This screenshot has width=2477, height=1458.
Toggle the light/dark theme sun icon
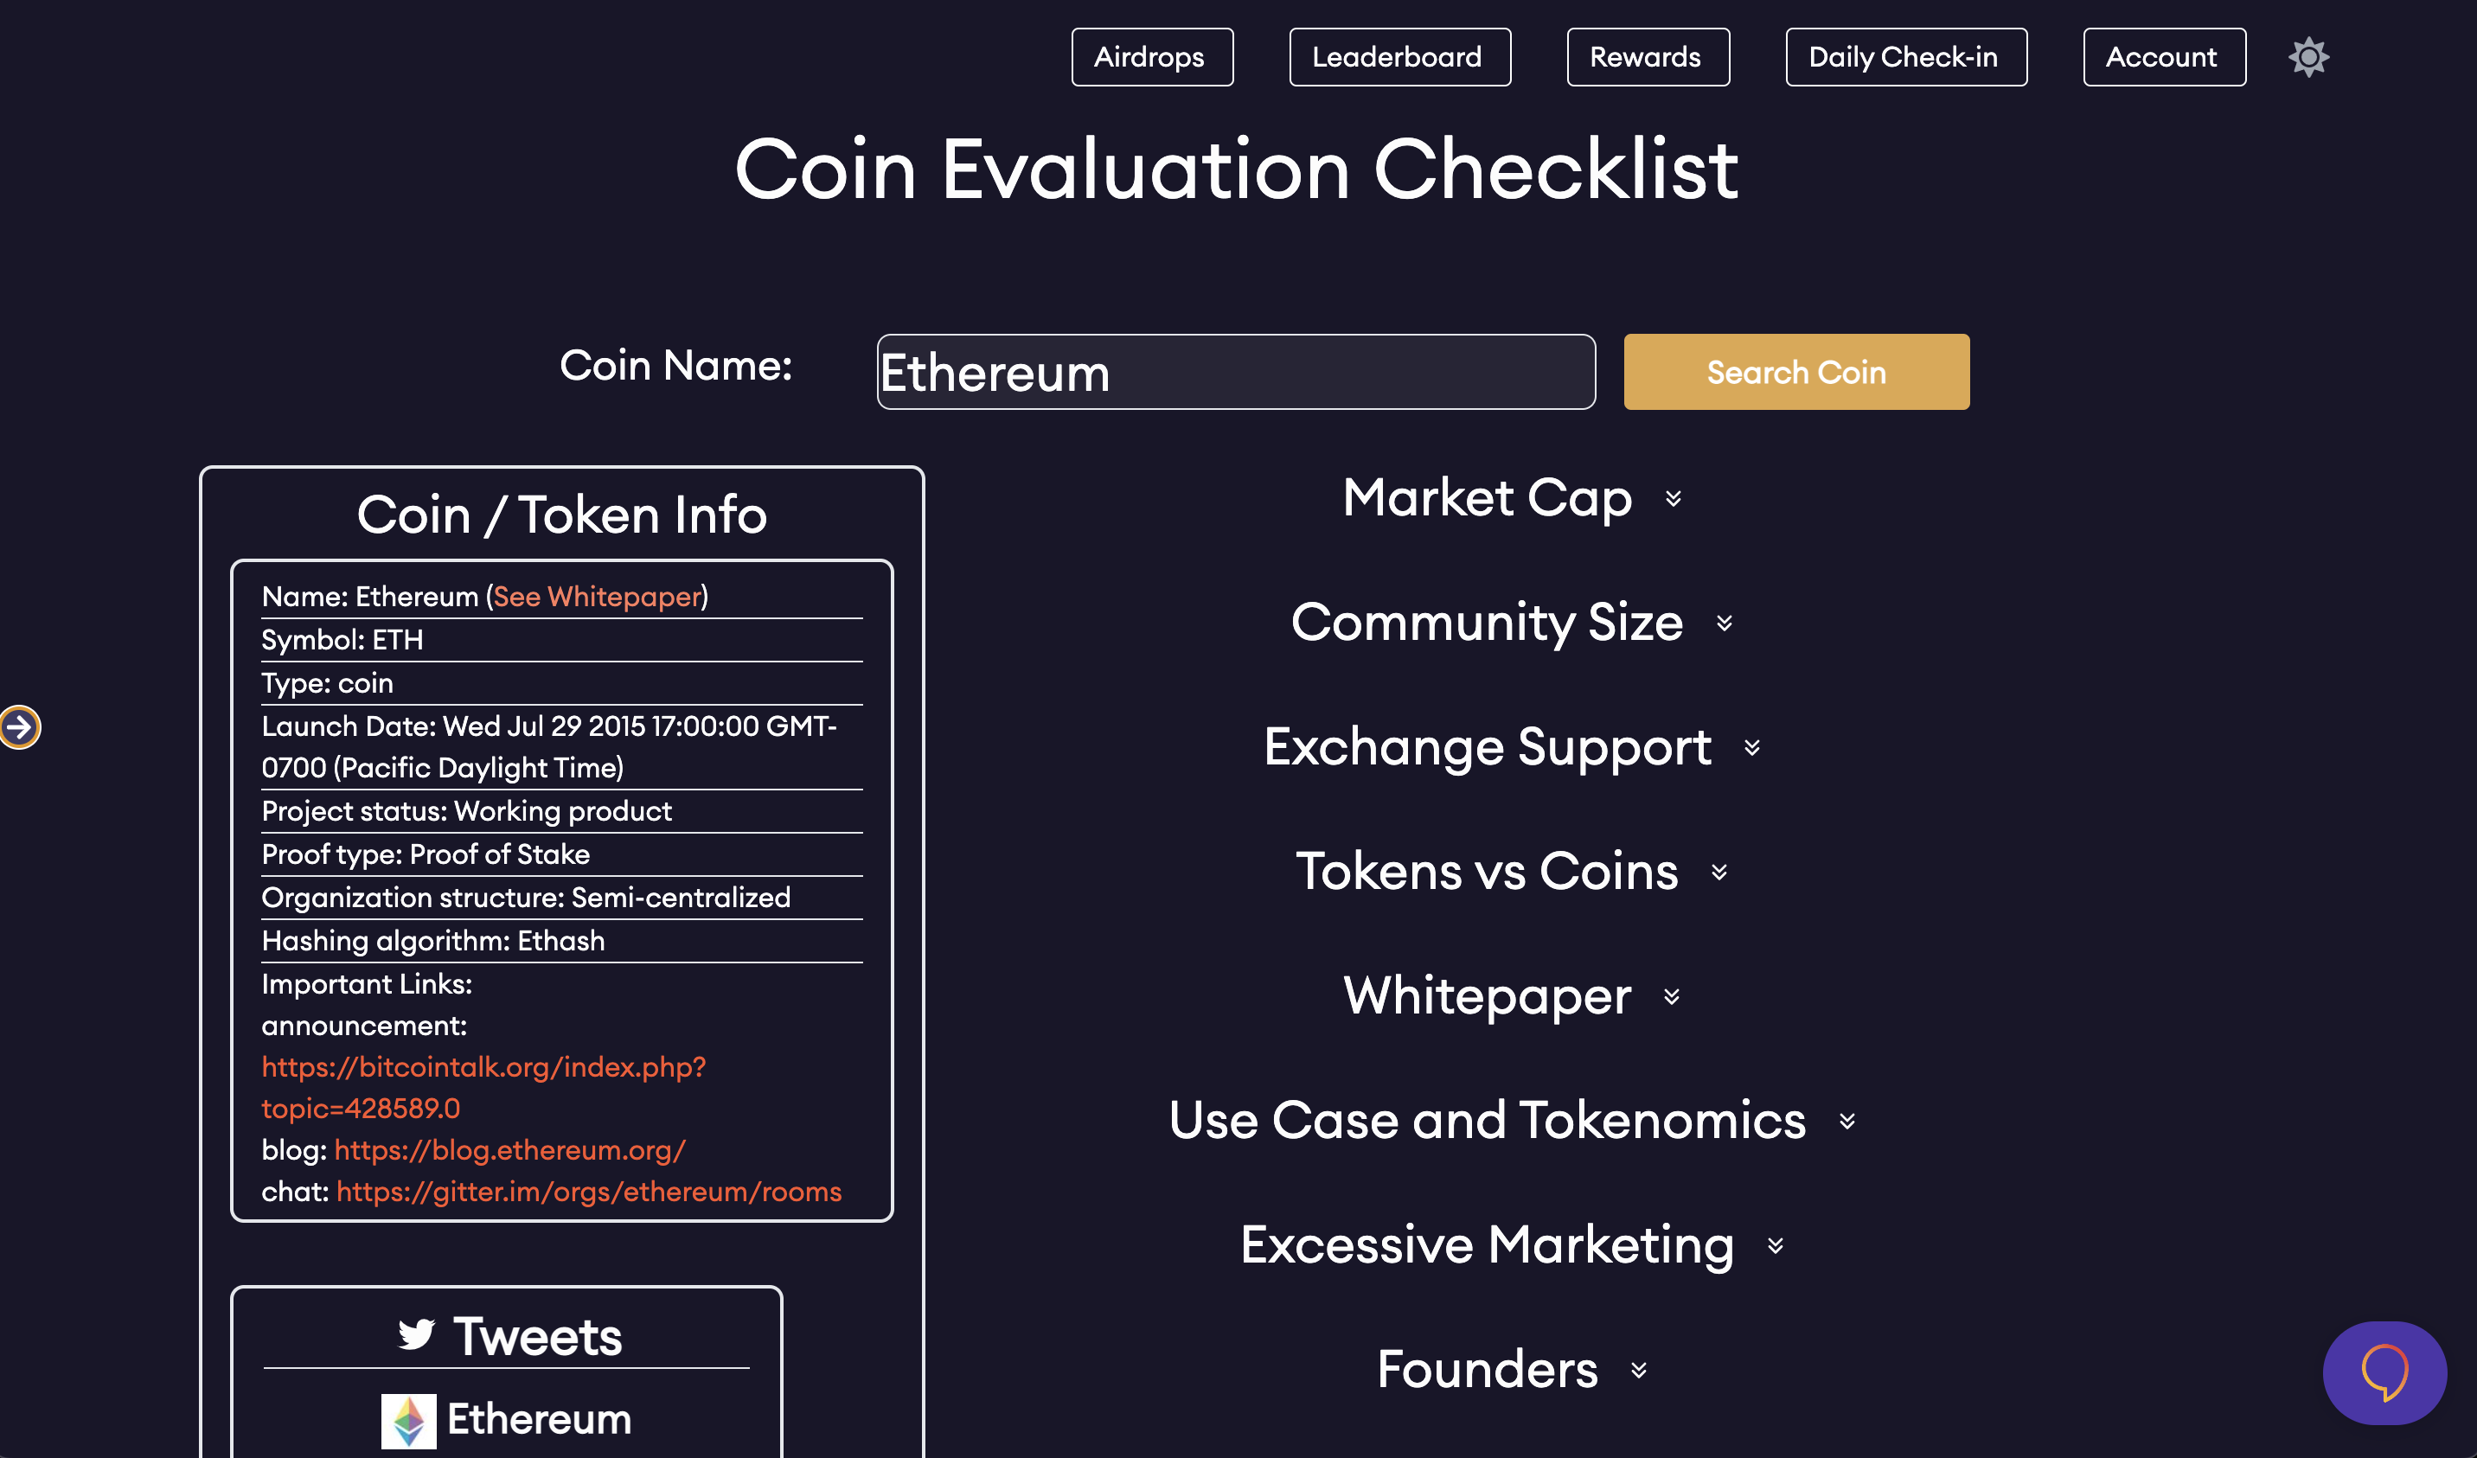pyautogui.click(x=2308, y=57)
